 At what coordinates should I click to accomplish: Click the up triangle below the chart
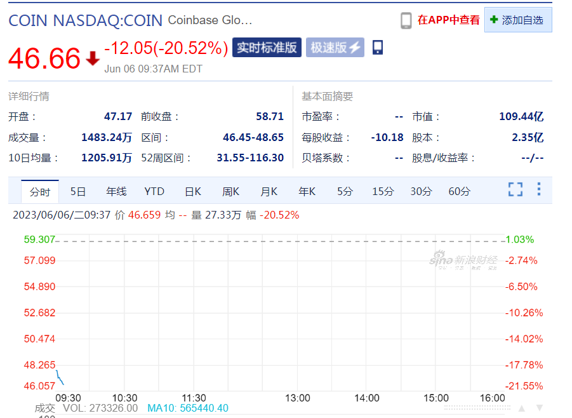pyautogui.click(x=522, y=408)
